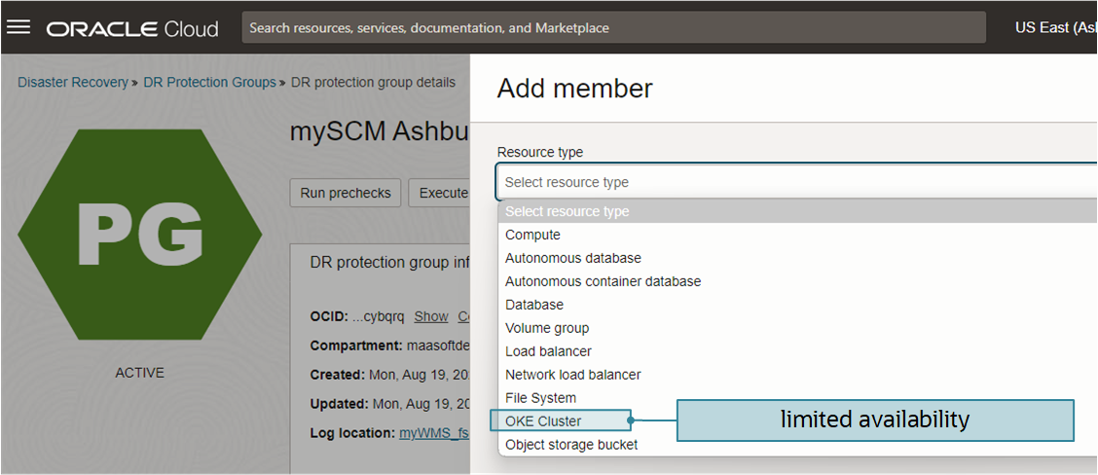Pick OKE Cluster resource type
This screenshot has height=475, width=1098.
coord(543,421)
